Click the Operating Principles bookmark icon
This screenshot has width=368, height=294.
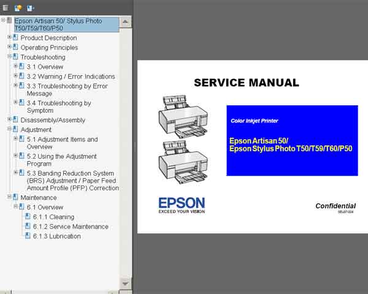click(15, 47)
